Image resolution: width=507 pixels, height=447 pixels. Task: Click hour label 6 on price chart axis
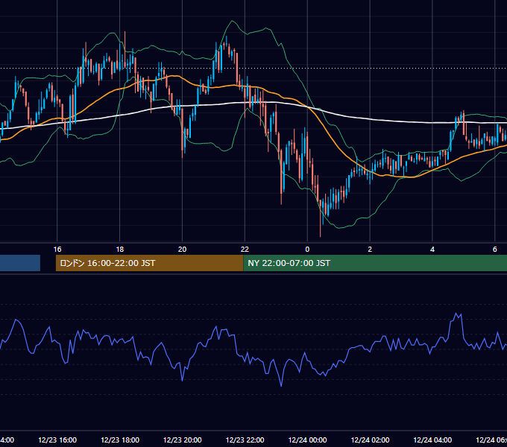(495, 250)
